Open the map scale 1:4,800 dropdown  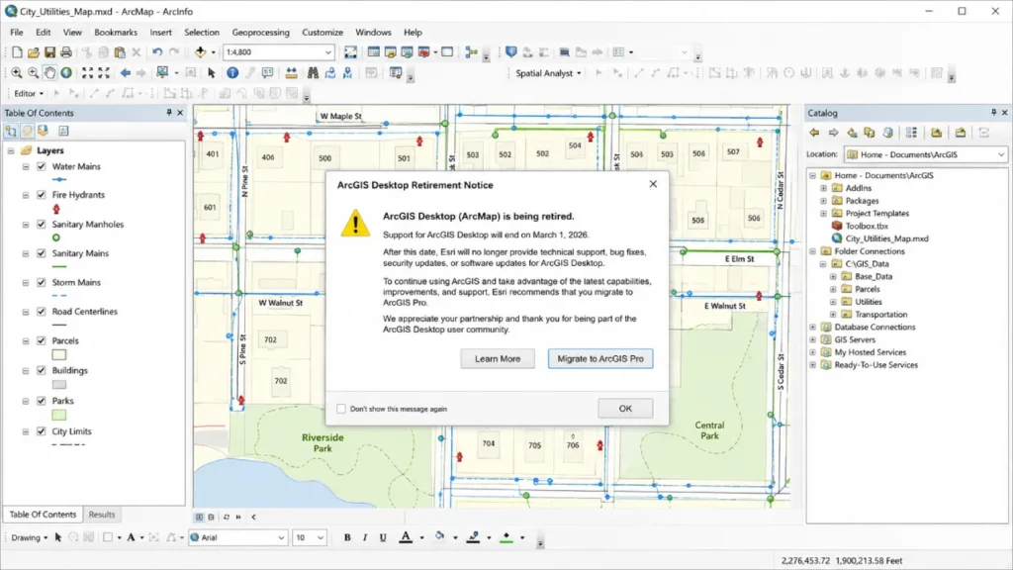click(327, 52)
